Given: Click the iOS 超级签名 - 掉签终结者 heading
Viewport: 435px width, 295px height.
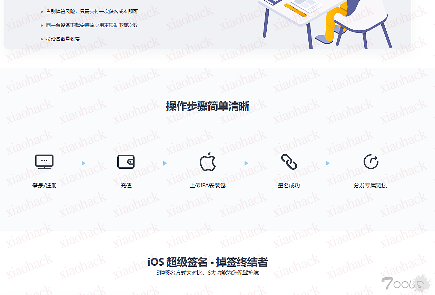Looking at the screenshot, I should pos(207,262).
